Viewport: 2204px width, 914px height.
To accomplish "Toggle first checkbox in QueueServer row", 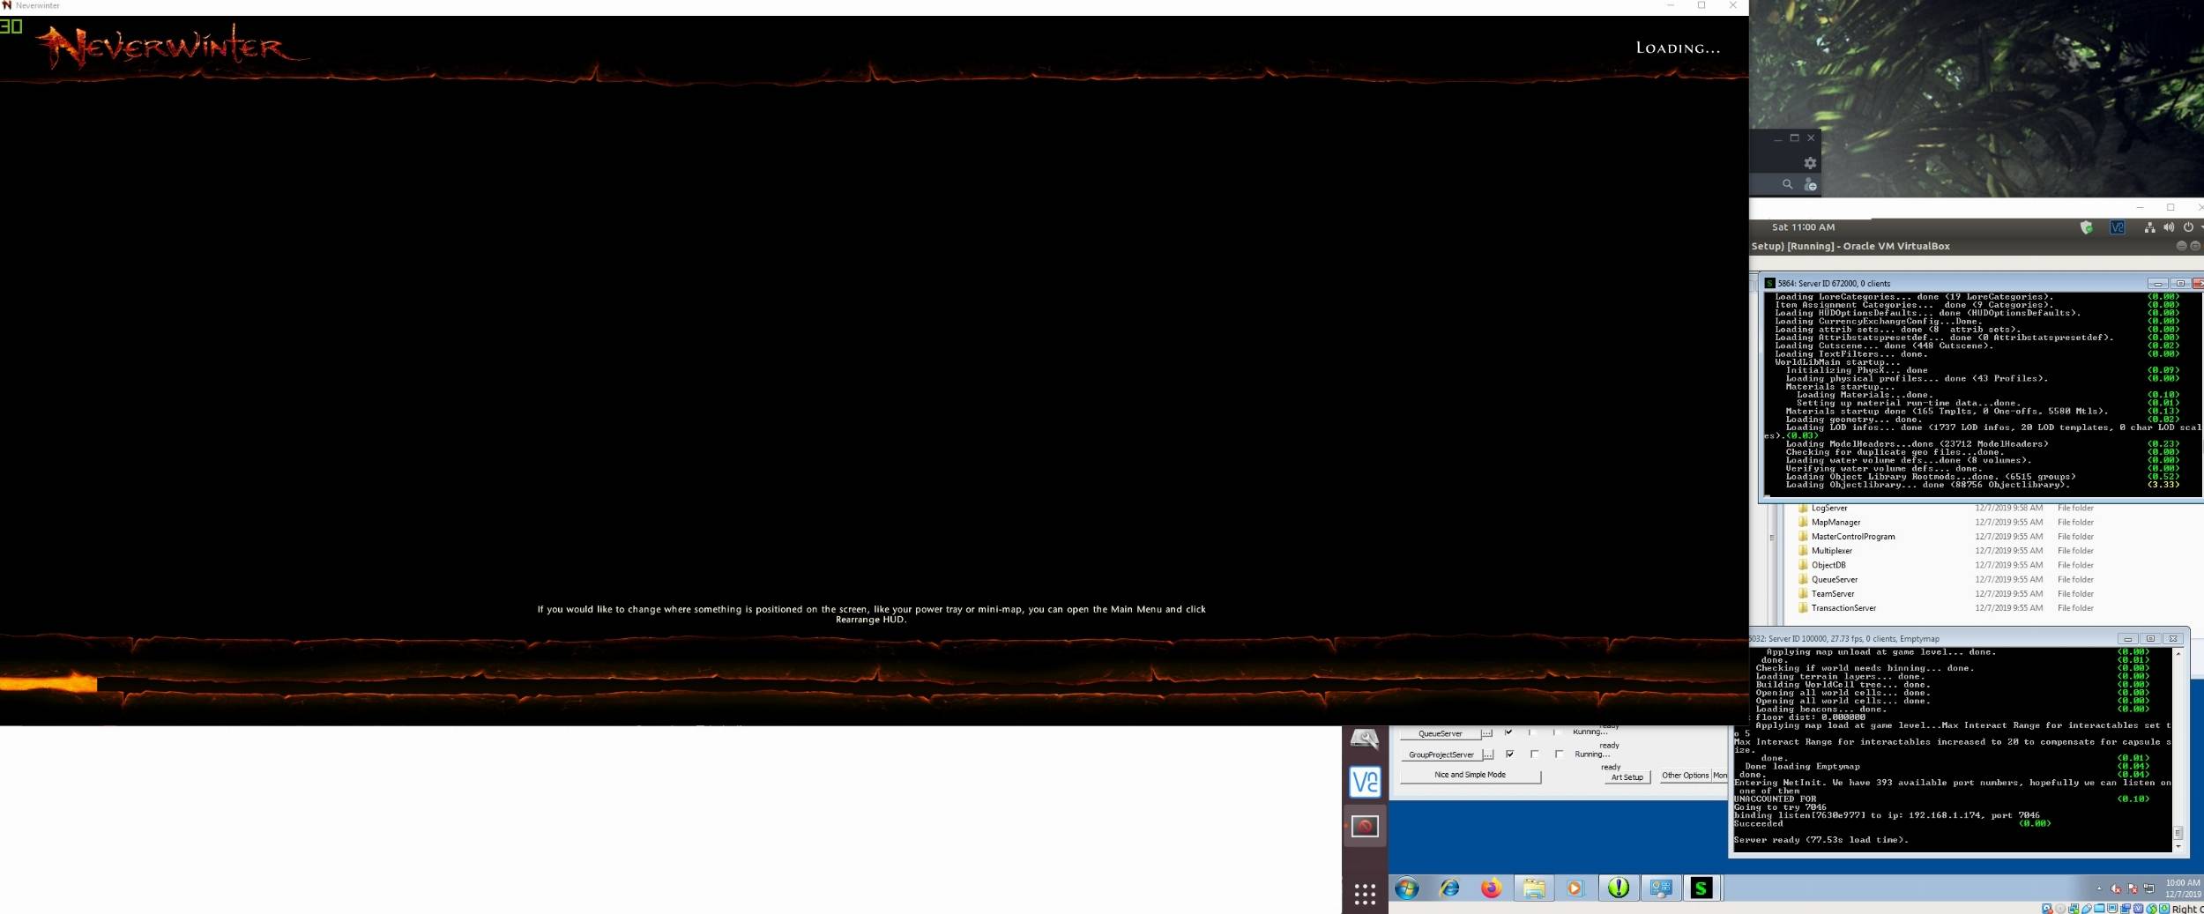I will click(x=1509, y=732).
